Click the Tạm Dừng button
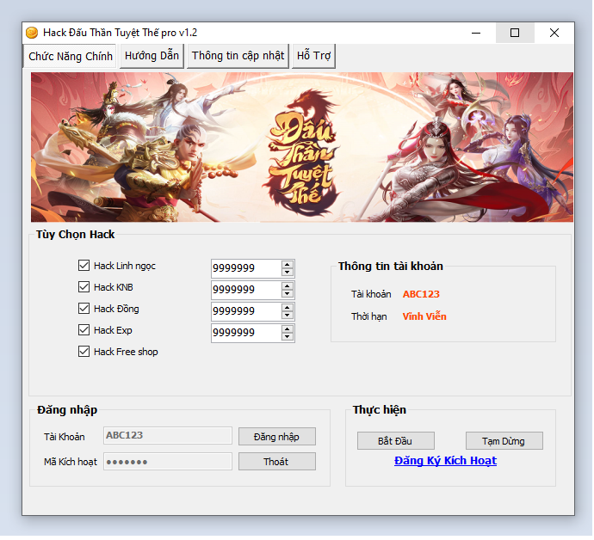594x540 pixels. point(504,441)
